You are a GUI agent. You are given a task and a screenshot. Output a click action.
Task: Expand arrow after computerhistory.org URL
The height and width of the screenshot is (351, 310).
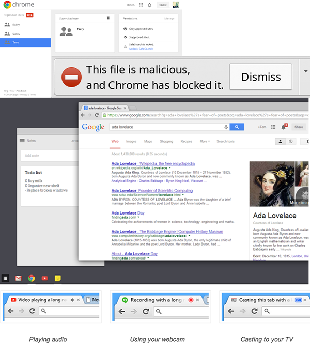[190, 236]
